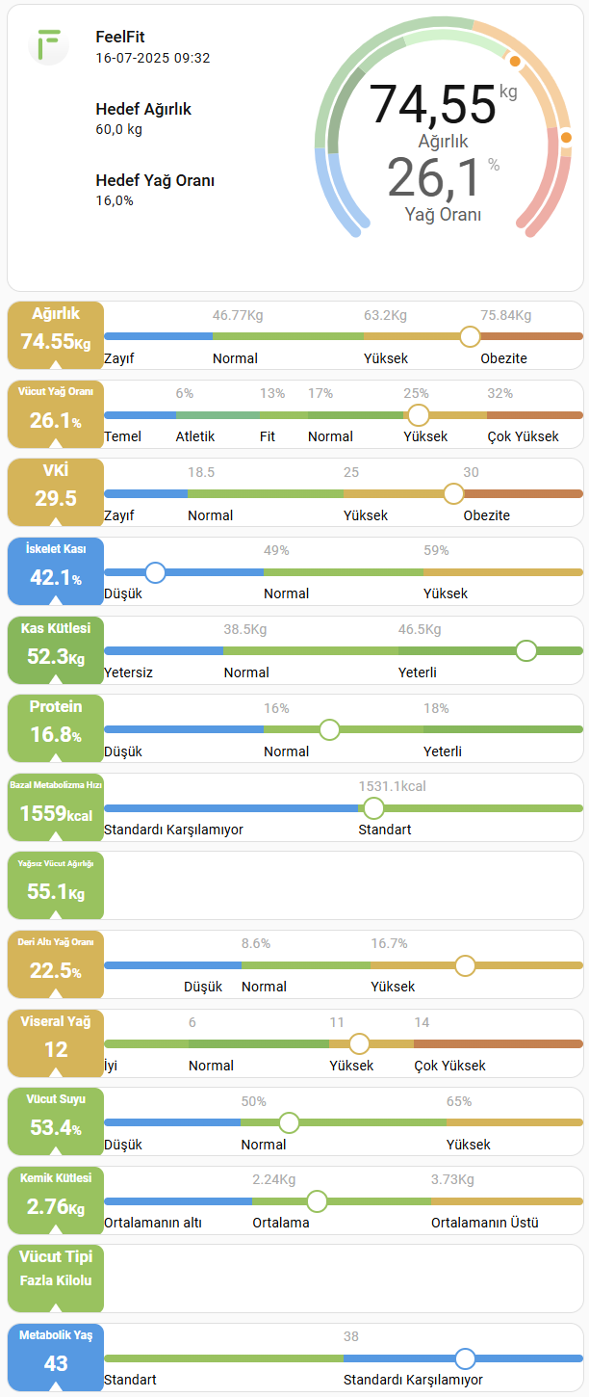The width and height of the screenshot is (589, 1397).
Task: Click the Metabolik Yaş bar indicator knob
Action: point(466,1358)
